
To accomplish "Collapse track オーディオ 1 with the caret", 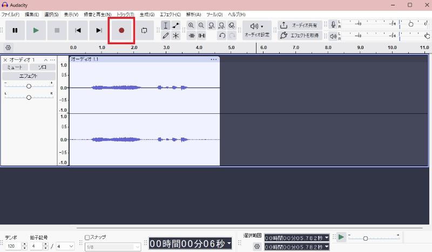I will [x=46, y=60].
